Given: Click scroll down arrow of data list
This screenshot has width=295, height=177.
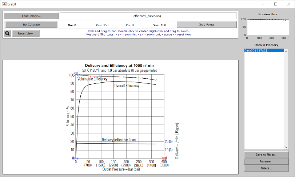Looking at the screenshot, I should pyautogui.click(x=286, y=147).
